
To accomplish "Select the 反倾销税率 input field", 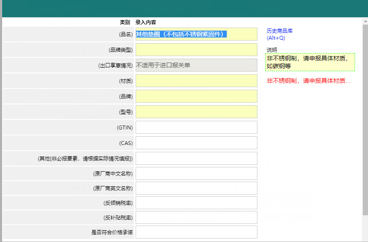I will pyautogui.click(x=197, y=203).
